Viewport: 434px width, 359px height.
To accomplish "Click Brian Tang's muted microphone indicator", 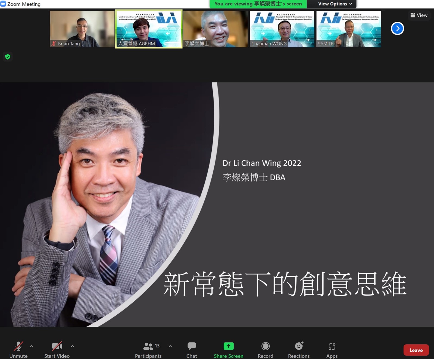I will (54, 44).
